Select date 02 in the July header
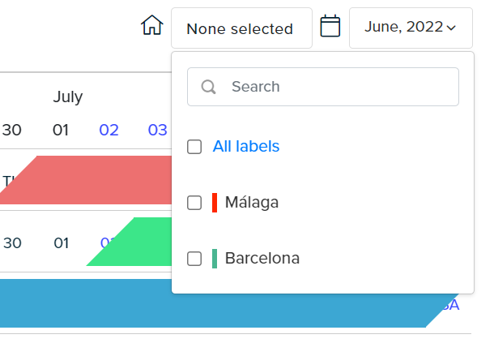 pyautogui.click(x=109, y=130)
